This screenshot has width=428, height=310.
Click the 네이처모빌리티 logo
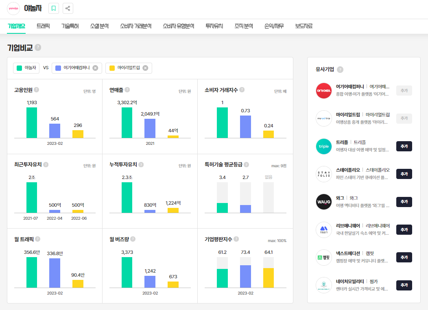coord(324,285)
